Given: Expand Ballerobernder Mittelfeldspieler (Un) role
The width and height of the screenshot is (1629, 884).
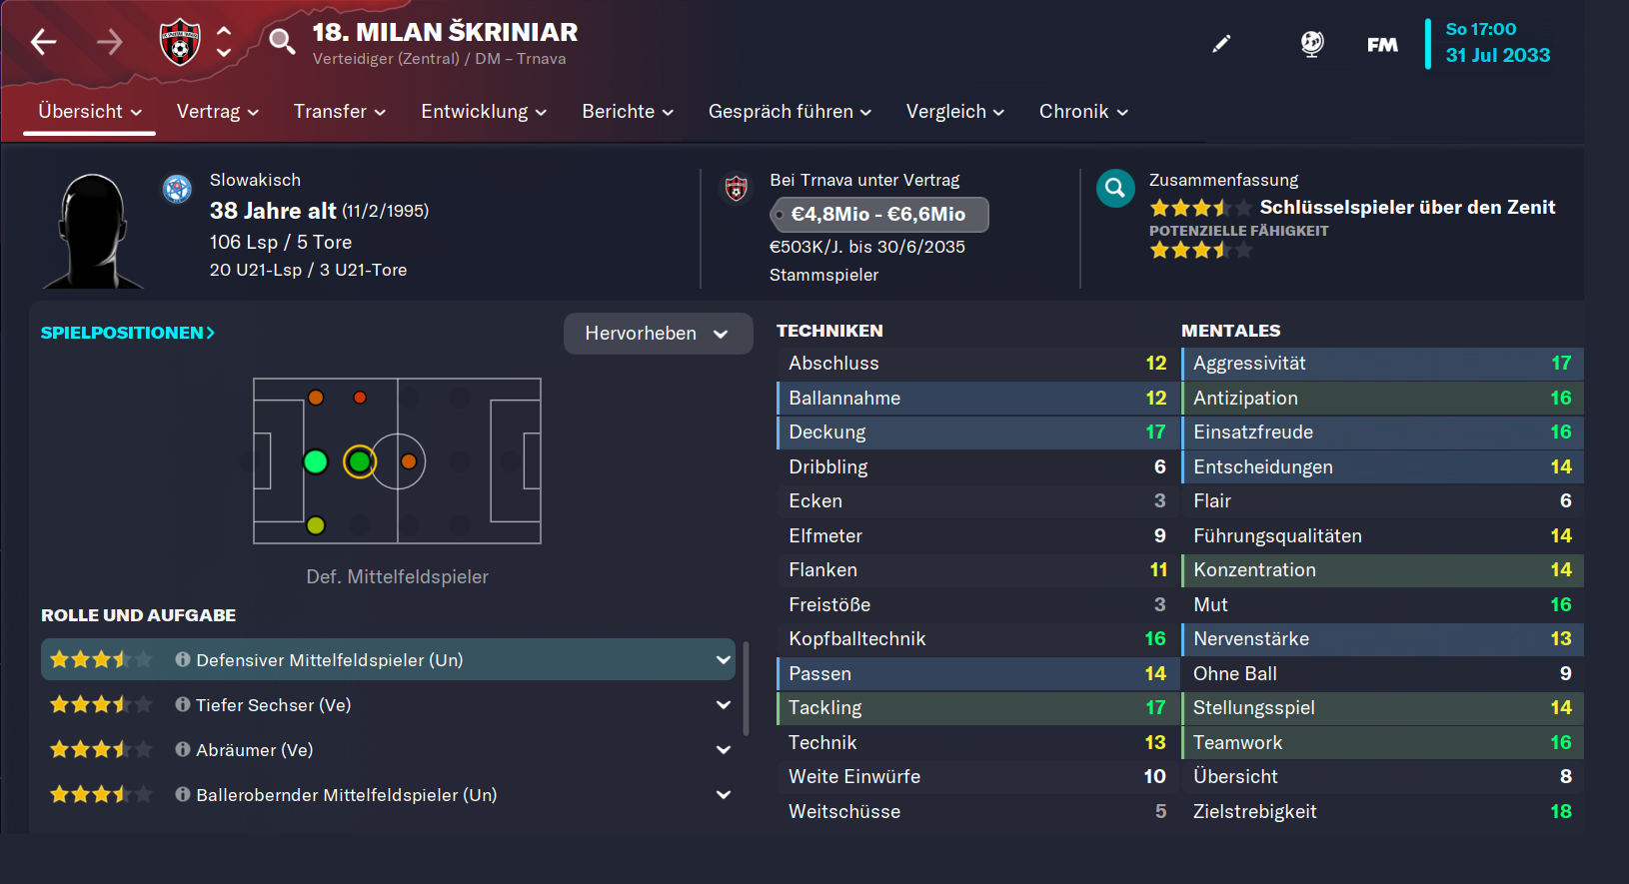Looking at the screenshot, I should coord(724,795).
